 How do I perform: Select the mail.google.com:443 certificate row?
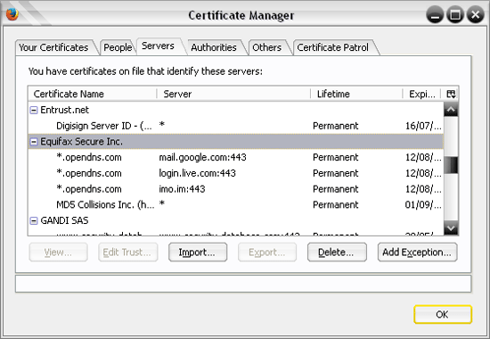tap(236, 157)
